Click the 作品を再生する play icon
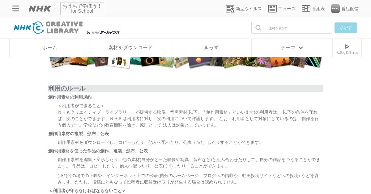This screenshot has height=194, width=371. (x=347, y=46)
